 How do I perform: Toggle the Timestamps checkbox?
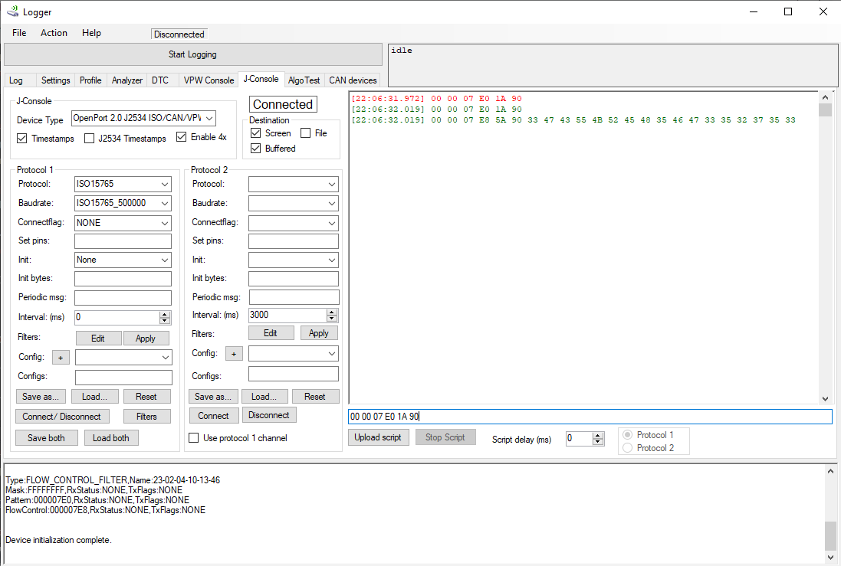click(x=22, y=139)
